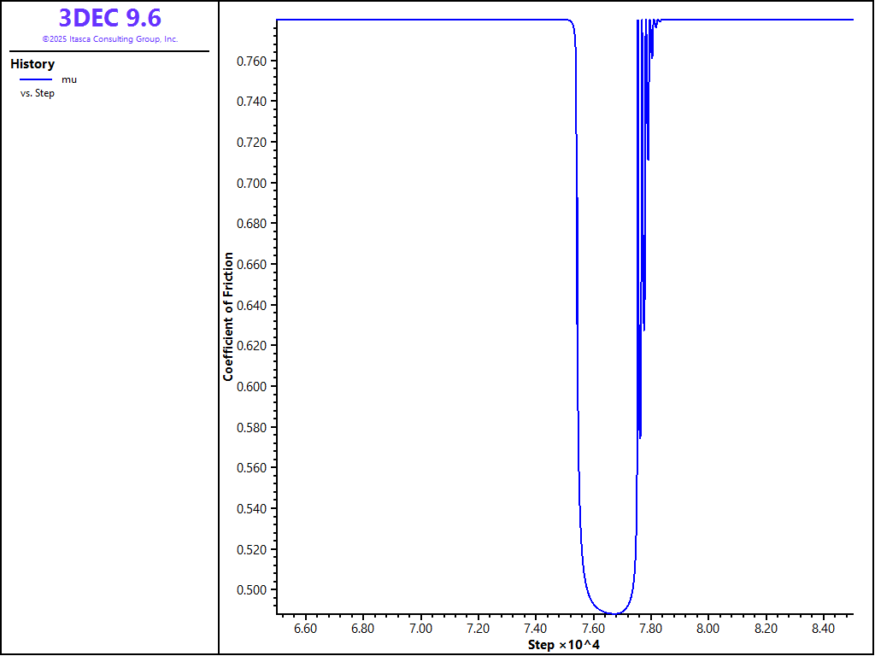Click the 0.620 y-axis tick label

[252, 346]
